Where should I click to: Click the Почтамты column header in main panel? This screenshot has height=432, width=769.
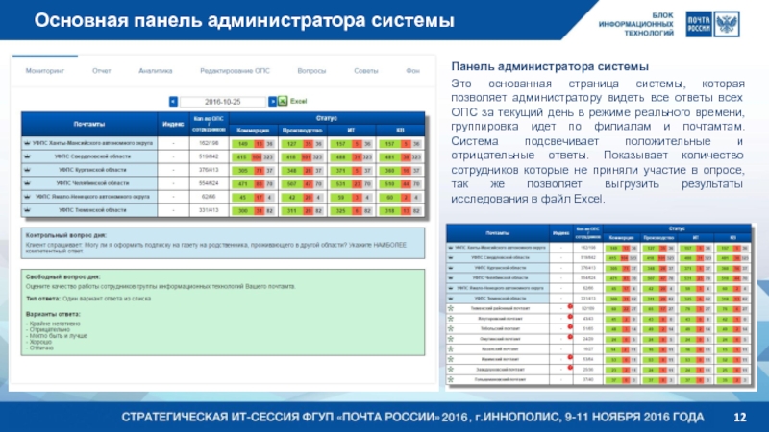click(89, 125)
